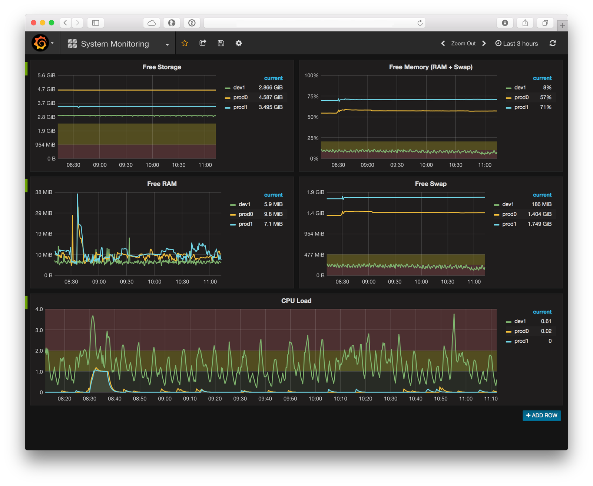This screenshot has height=486, width=593.
Task: Open the CPU Load panel menu
Action: (x=296, y=301)
